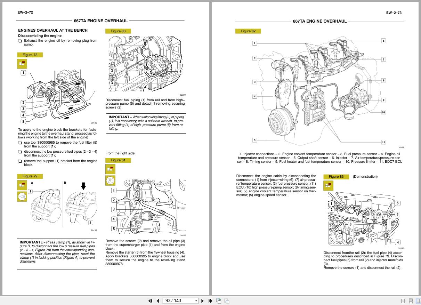The image size is (421, 305).
Task: Click the yellow caution icon under Figure 78
Action: pyautogui.click(x=22, y=64)
